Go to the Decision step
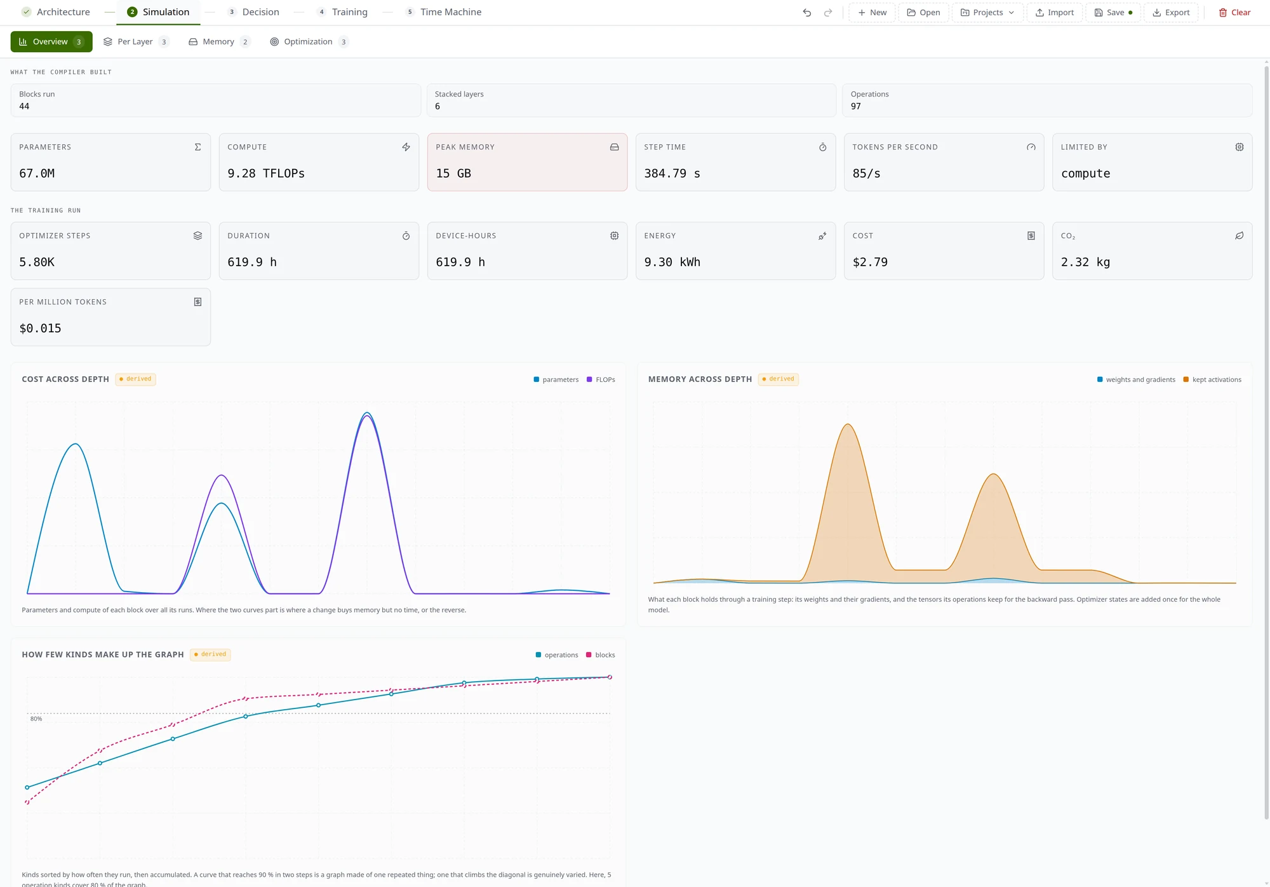 pos(253,12)
